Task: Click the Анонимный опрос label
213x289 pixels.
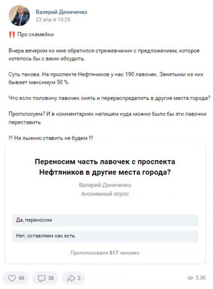Action: click(105, 194)
